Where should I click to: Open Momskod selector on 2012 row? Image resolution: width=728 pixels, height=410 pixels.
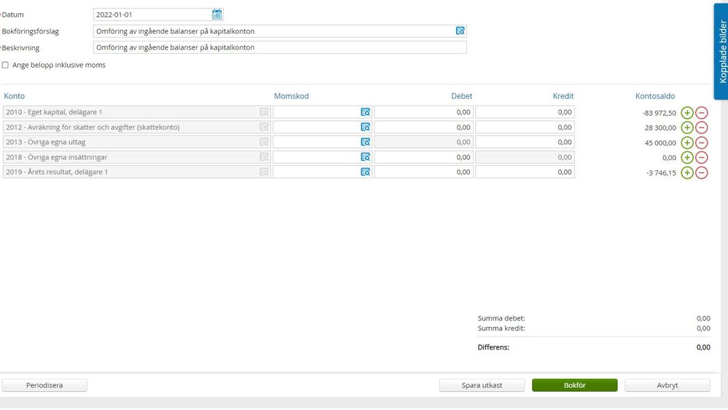tap(365, 127)
